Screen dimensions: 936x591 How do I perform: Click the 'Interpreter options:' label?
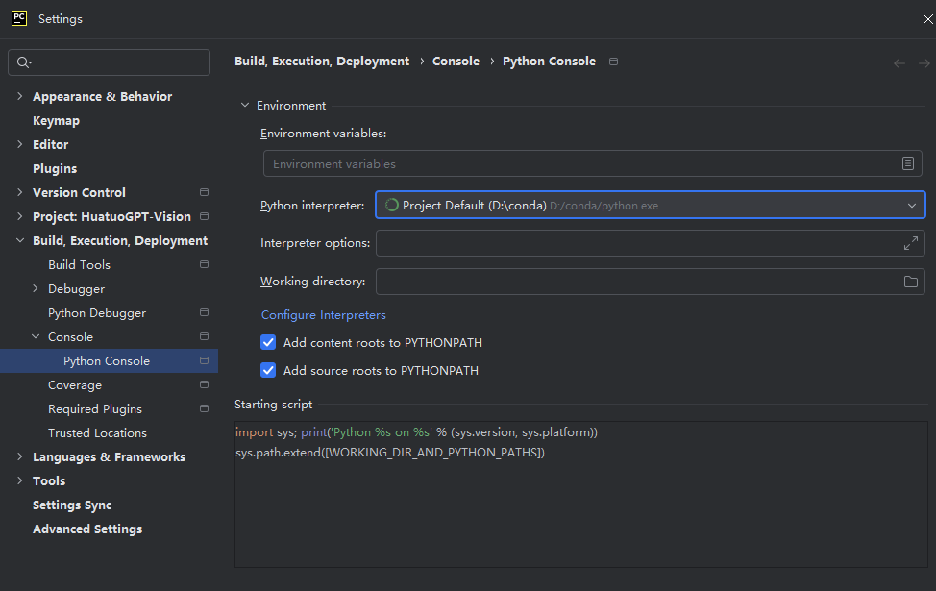tap(315, 243)
